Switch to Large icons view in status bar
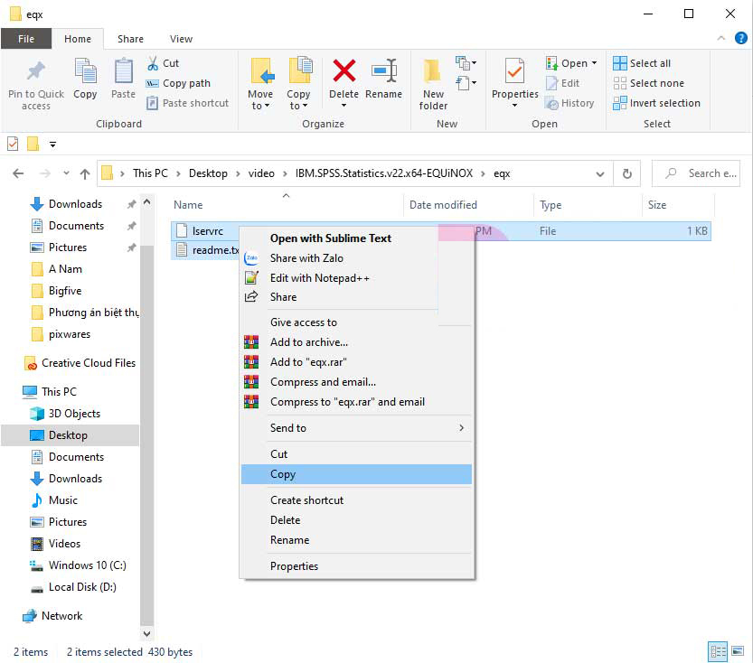The width and height of the screenshot is (753, 663). click(737, 651)
